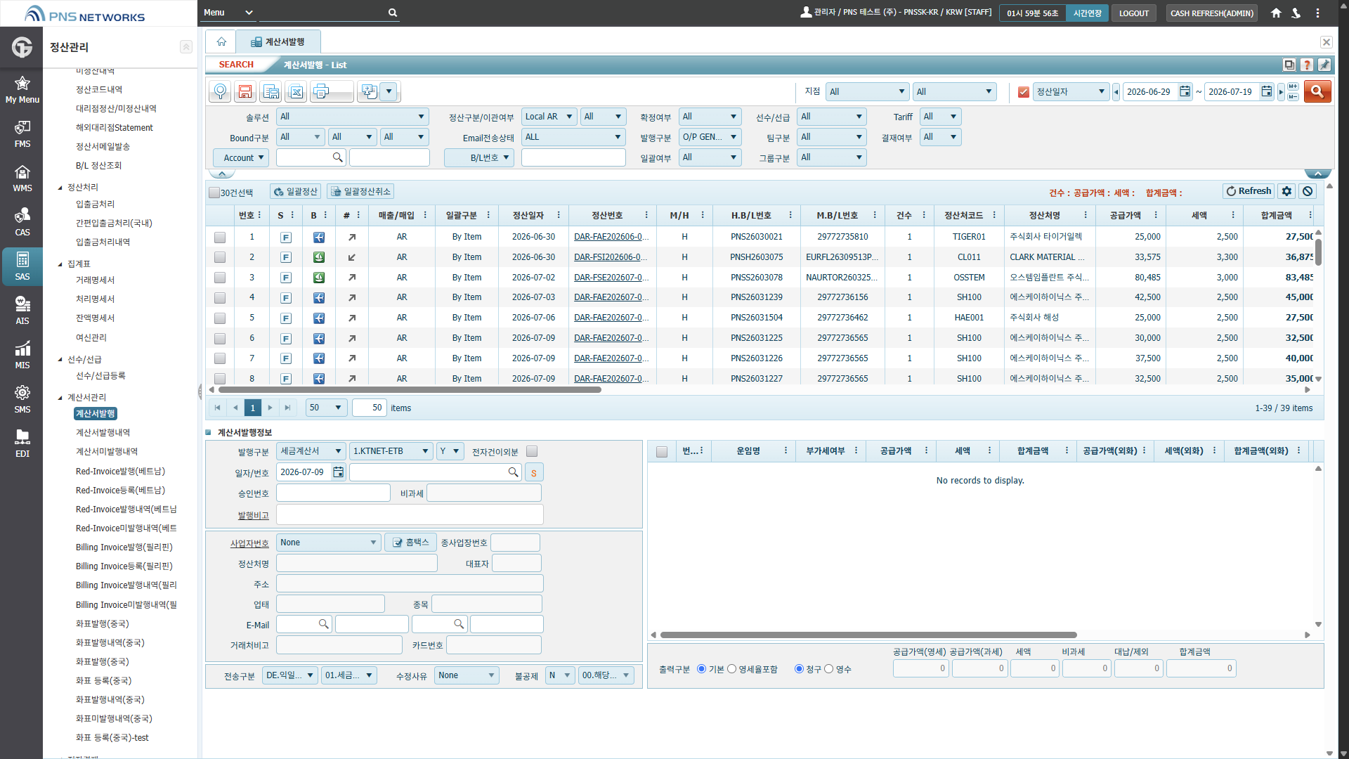1349x759 pixels.
Task: Open the SAS module in the left sidebar
Action: [x=22, y=267]
